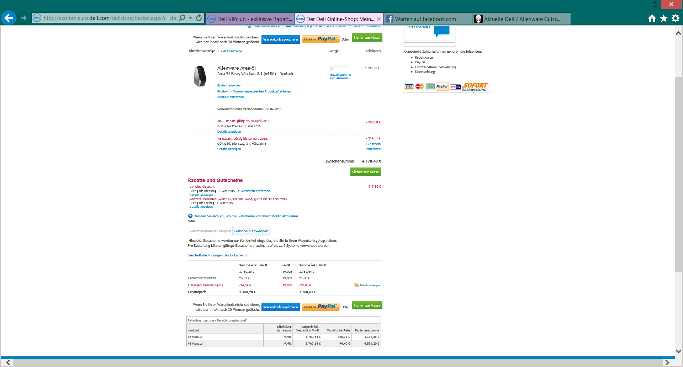Click the horizontal scrollbar left arrow
683x367 pixels.
click(x=9, y=362)
